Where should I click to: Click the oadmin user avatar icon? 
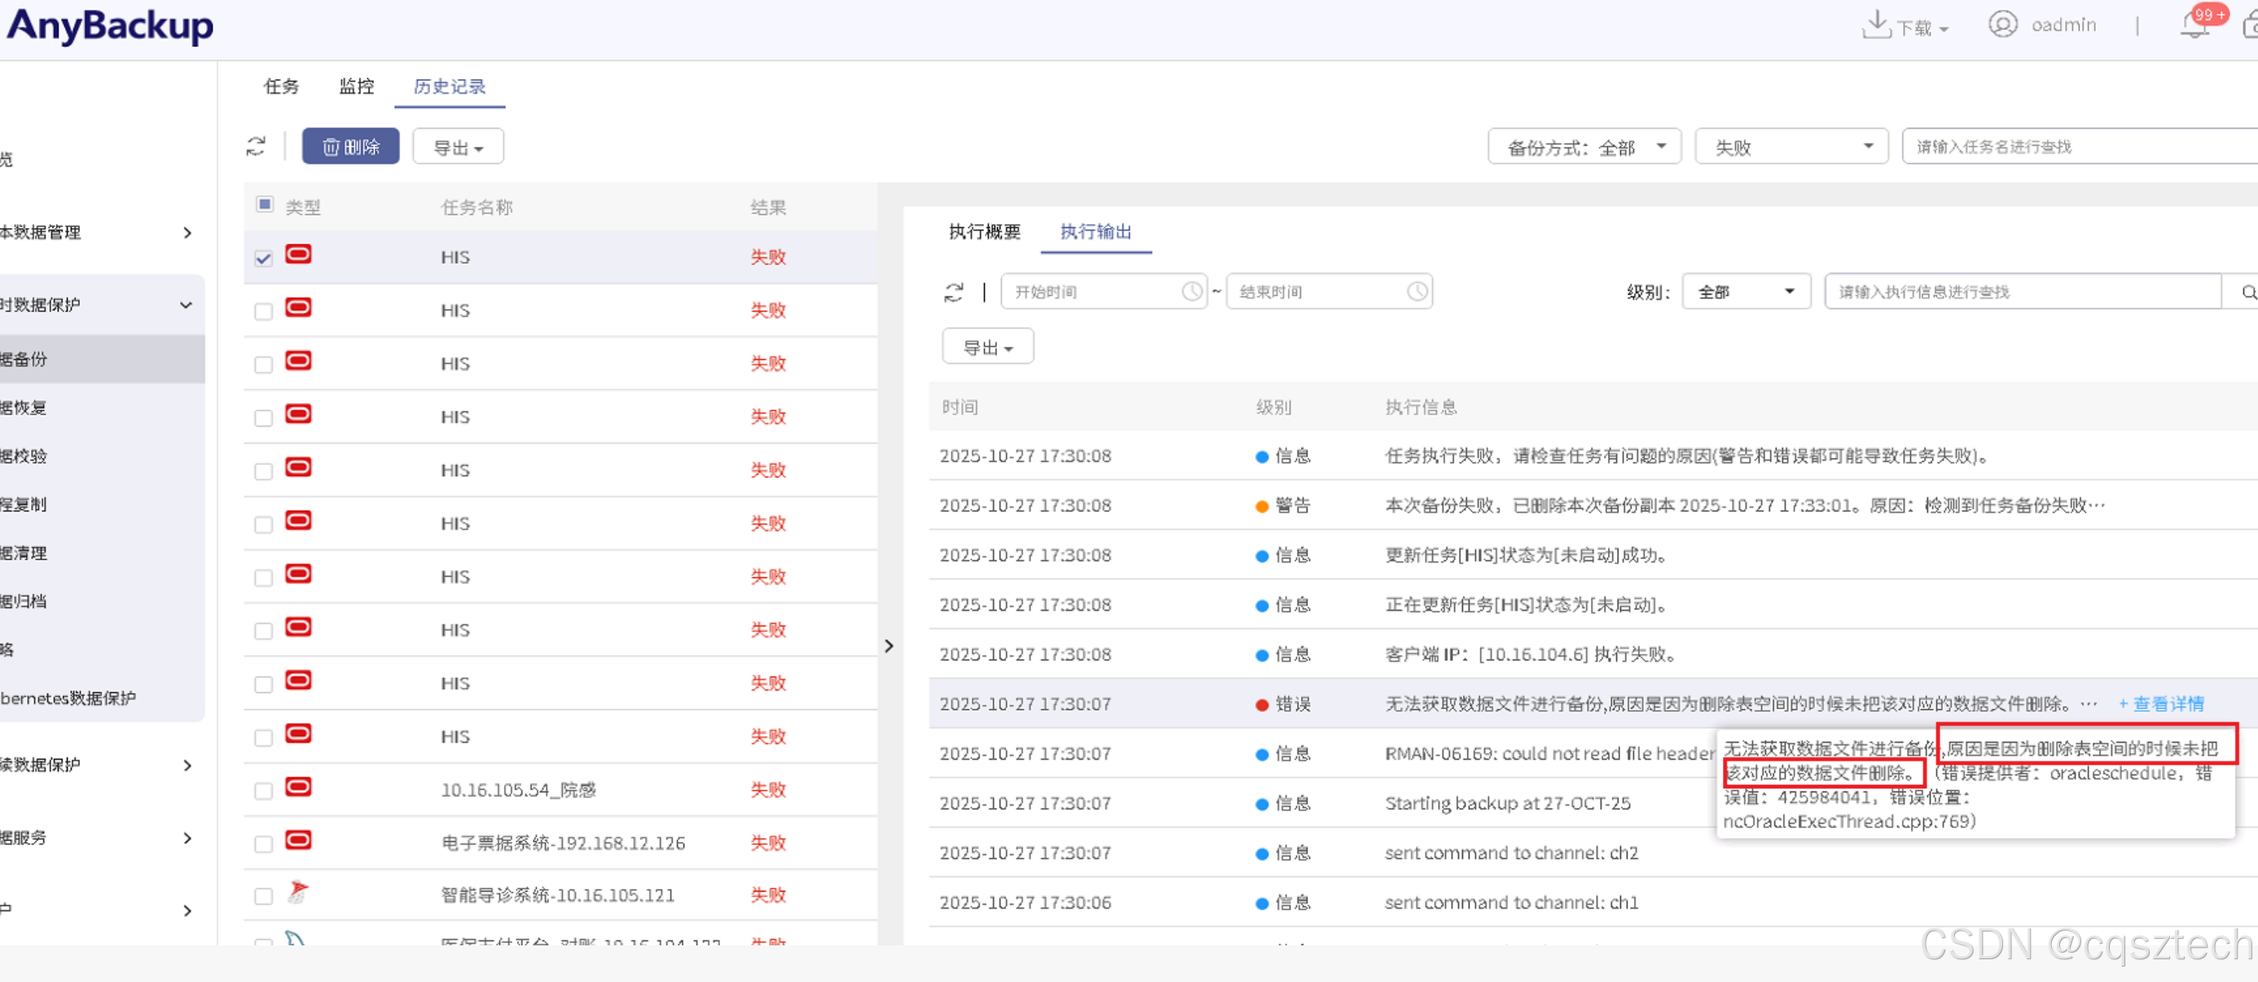pos(2002,24)
